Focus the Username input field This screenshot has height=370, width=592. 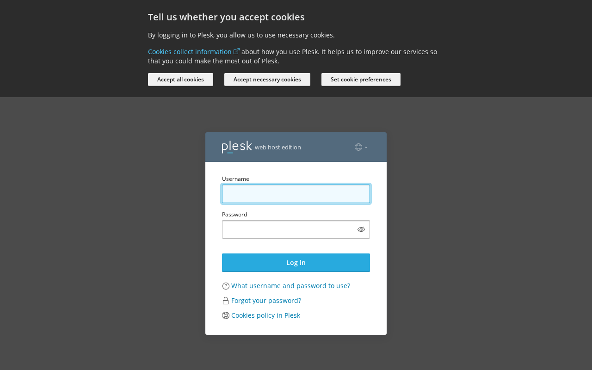(x=296, y=194)
